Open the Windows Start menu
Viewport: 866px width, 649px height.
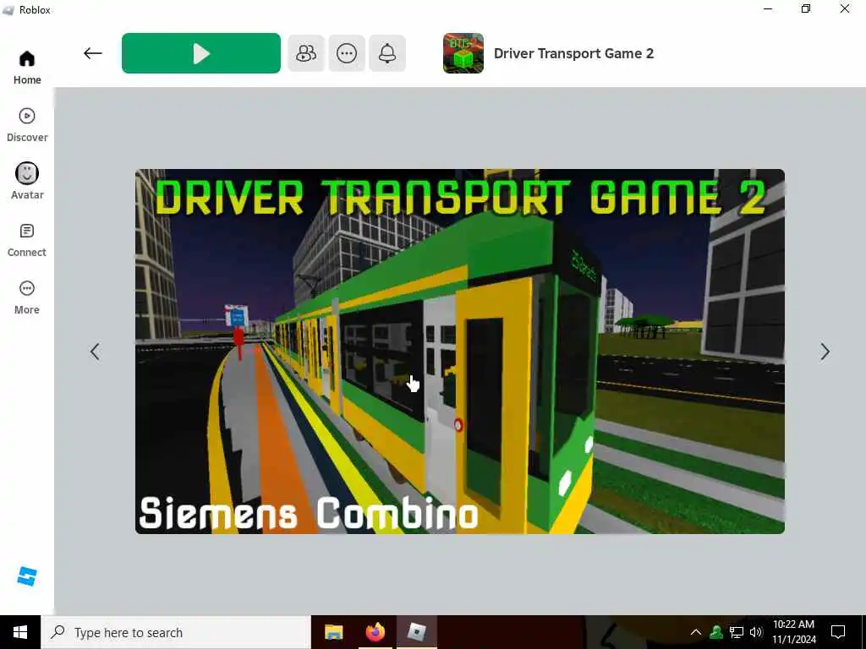point(20,632)
